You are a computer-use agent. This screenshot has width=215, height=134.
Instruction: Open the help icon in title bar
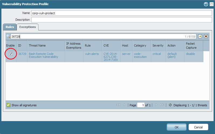(206, 4)
